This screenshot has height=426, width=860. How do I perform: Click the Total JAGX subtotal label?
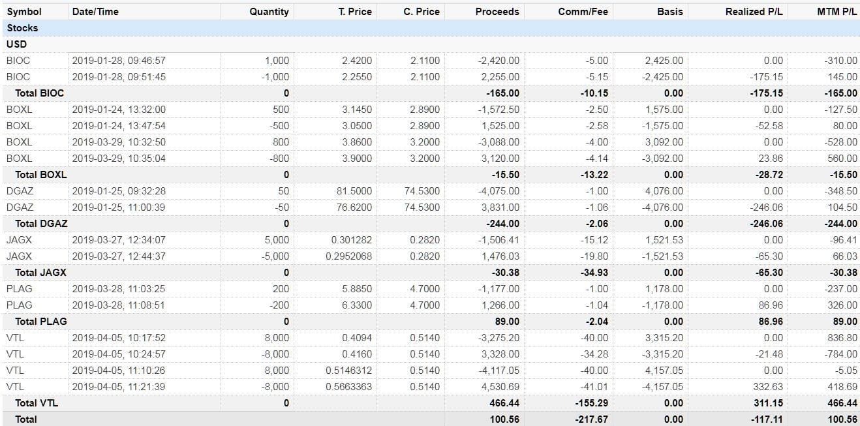click(40, 273)
